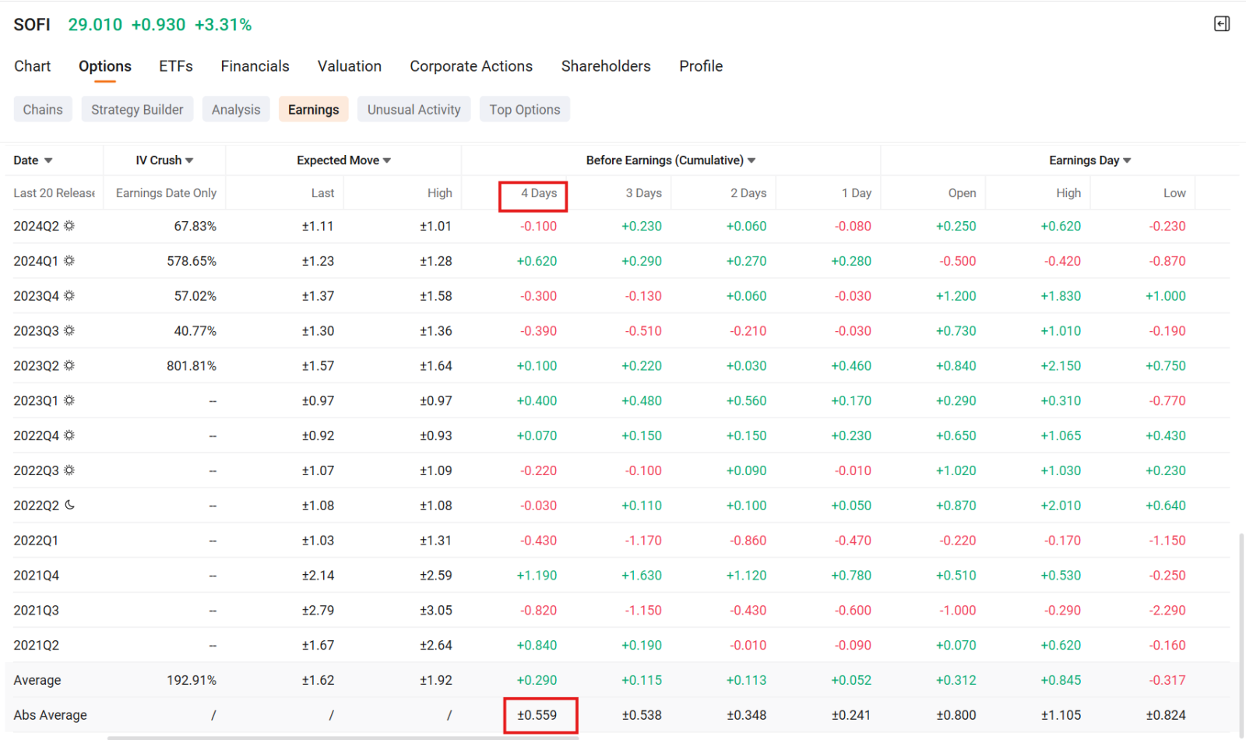Go to the Financials tab
This screenshot has width=1246, height=740.
tap(255, 66)
